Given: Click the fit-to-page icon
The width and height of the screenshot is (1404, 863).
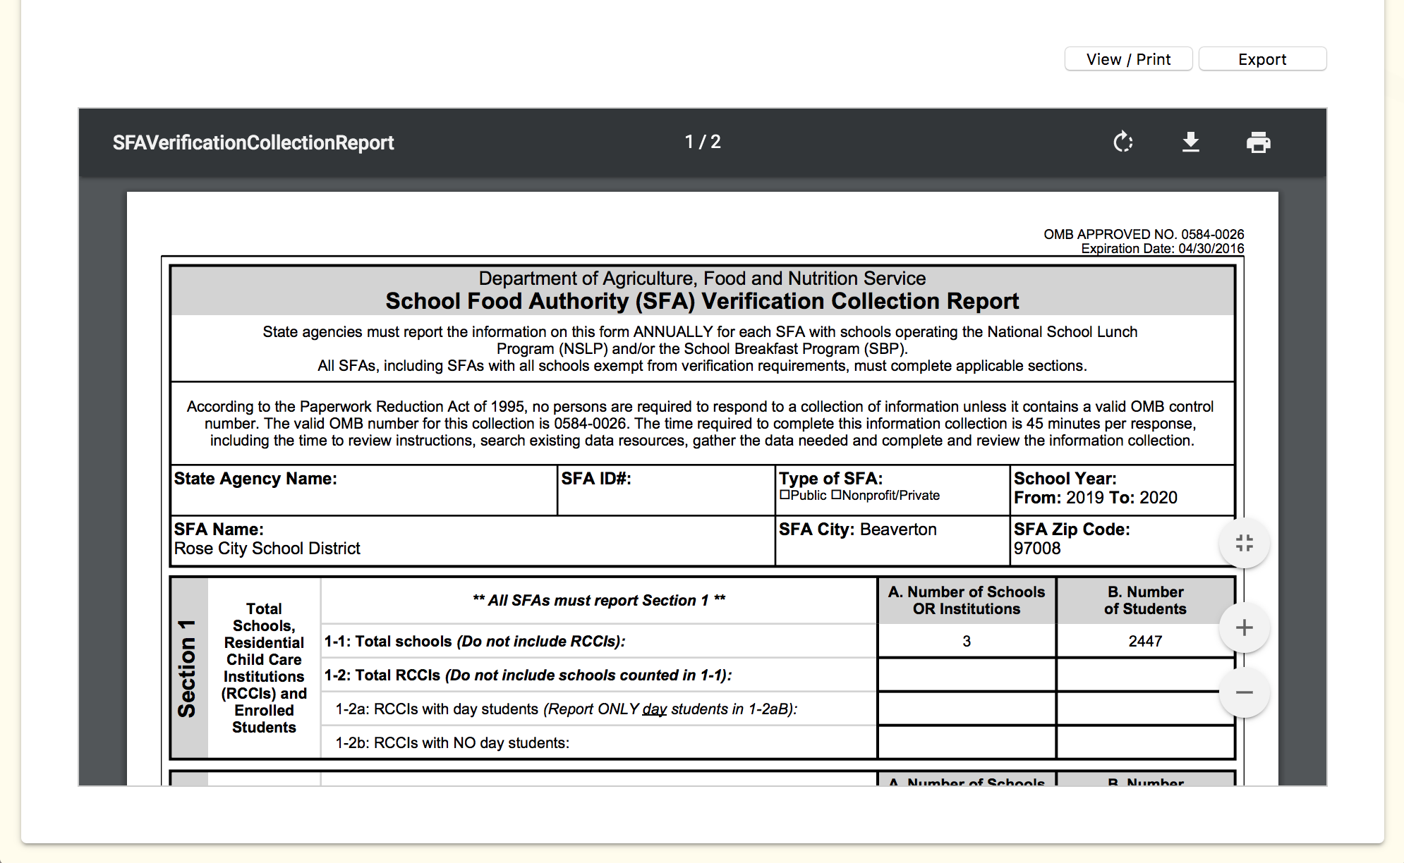Looking at the screenshot, I should (1244, 543).
